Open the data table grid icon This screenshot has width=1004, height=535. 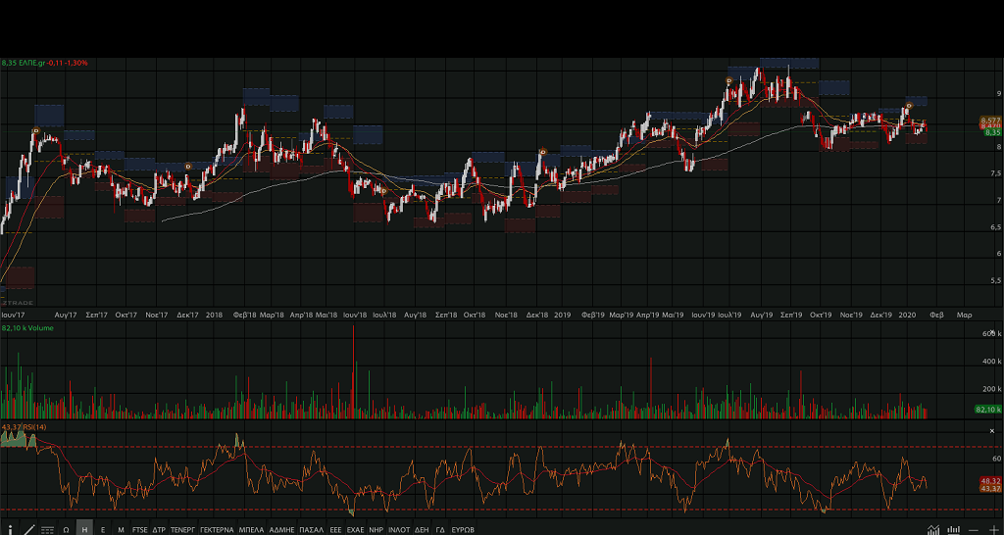(x=47, y=528)
